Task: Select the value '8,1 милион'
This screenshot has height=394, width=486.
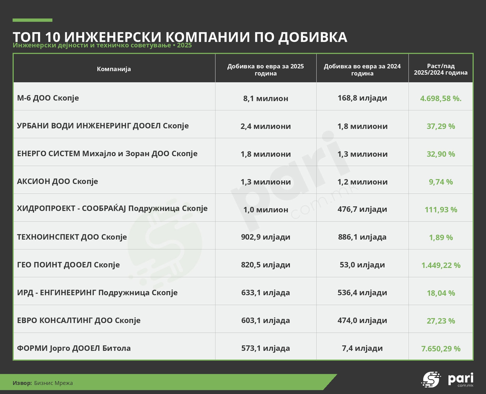Action: pyautogui.click(x=266, y=98)
